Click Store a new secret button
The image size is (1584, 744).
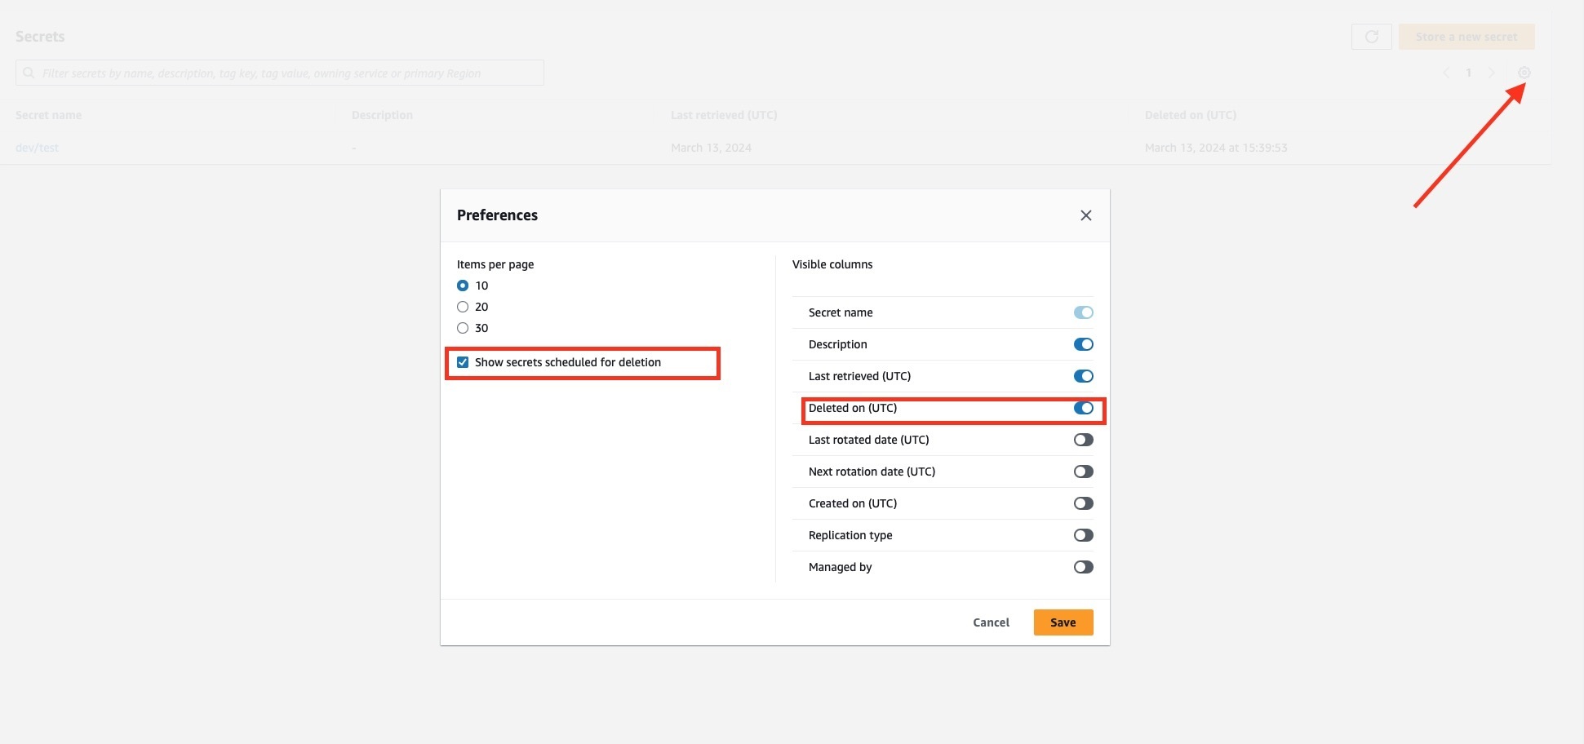click(1466, 37)
